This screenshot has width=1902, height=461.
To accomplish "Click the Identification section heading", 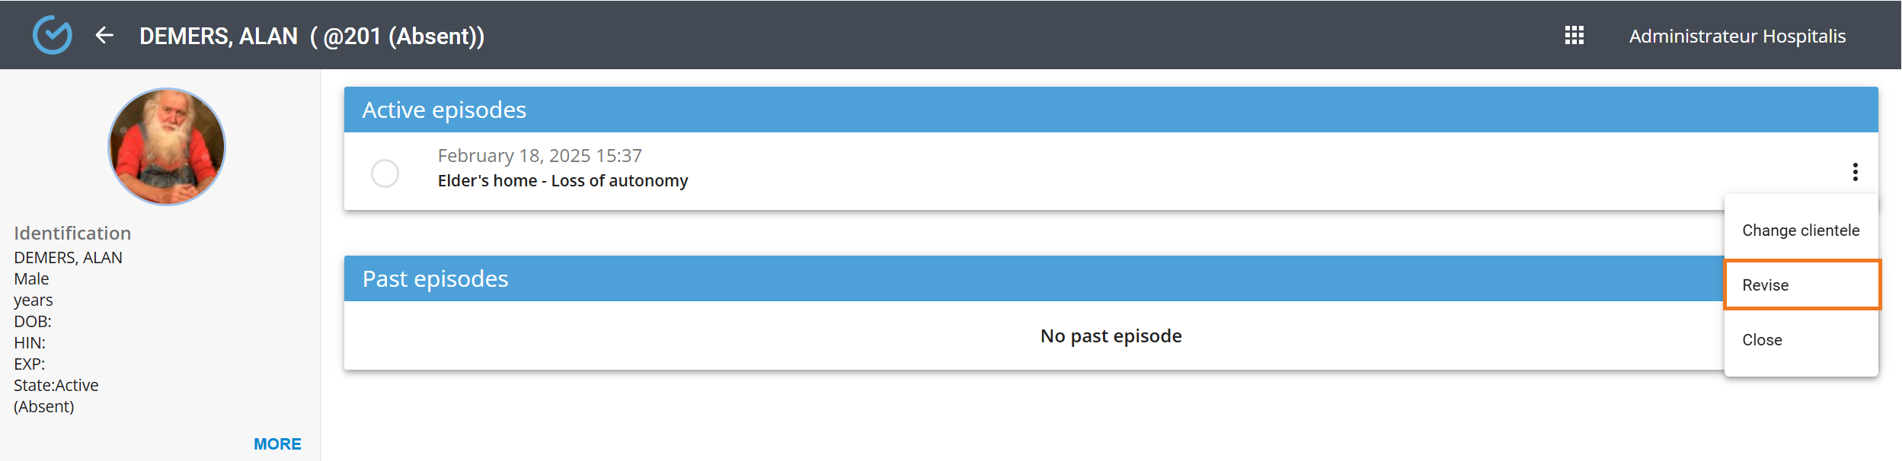I will 72,234.
